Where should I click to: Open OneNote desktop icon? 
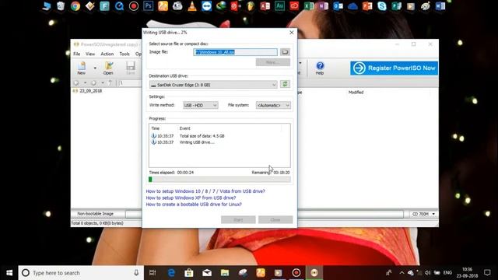coord(323,6)
